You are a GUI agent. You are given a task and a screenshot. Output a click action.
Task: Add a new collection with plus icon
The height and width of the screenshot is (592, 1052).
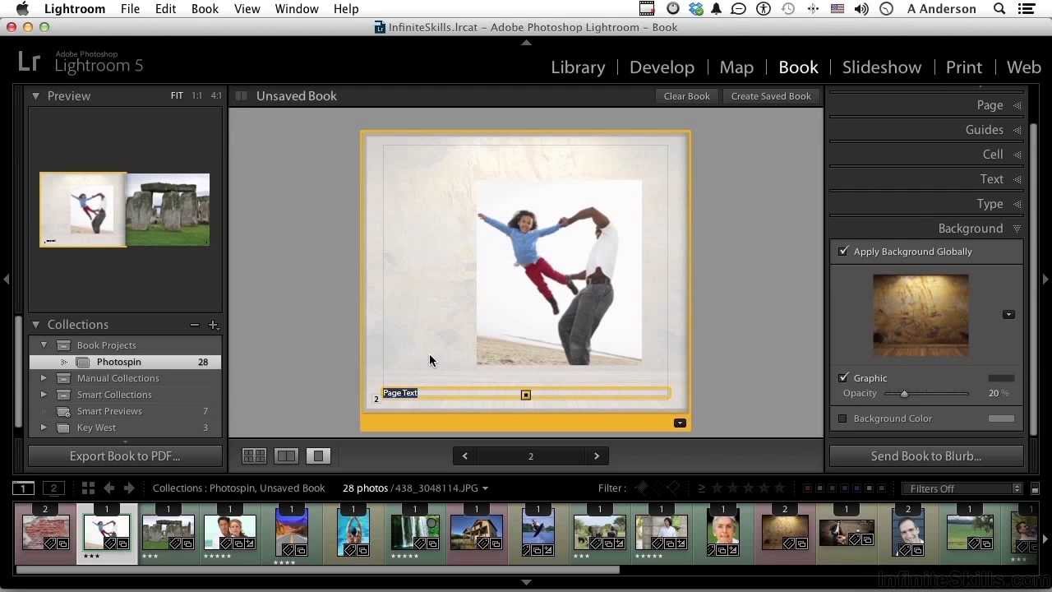(x=213, y=325)
